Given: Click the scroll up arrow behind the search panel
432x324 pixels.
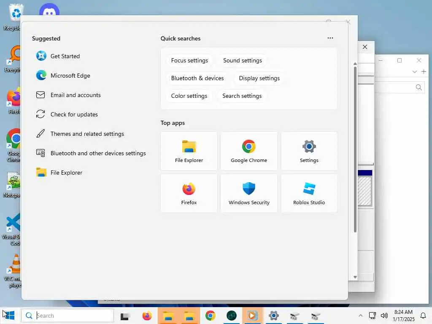Looking at the screenshot, I should pos(355,64).
